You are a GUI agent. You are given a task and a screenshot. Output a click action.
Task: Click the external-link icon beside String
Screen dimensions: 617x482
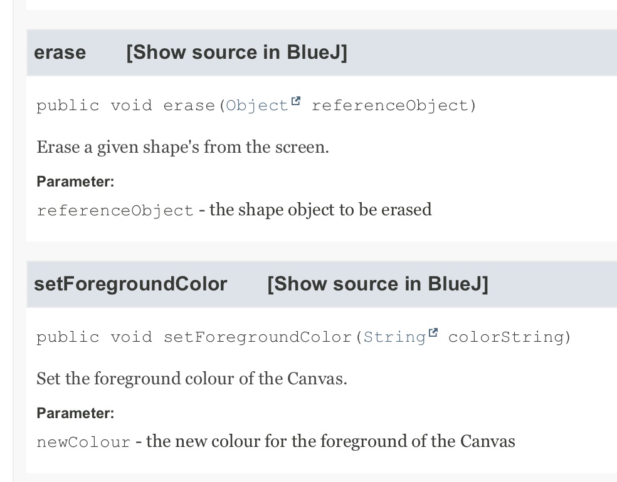pyautogui.click(x=433, y=334)
